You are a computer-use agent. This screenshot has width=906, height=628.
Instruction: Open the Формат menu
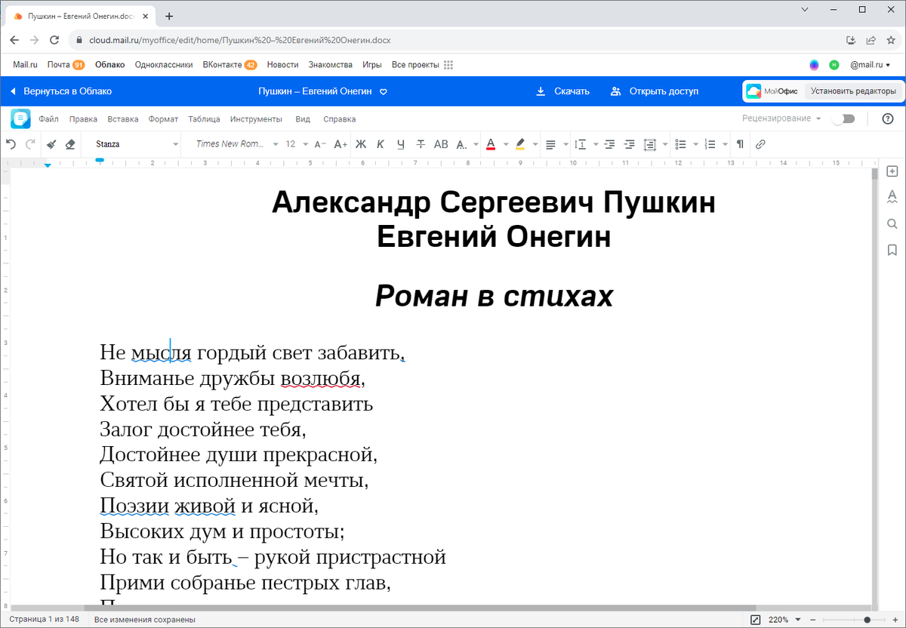[x=163, y=119]
